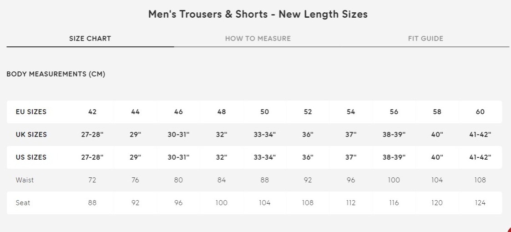Select the SIZE CHART tab
The image size is (511, 232).
click(x=90, y=39)
